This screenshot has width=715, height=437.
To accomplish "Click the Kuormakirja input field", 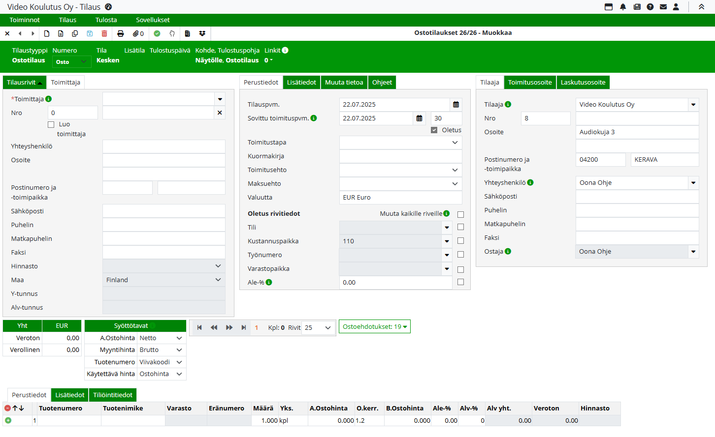I will pos(400,156).
